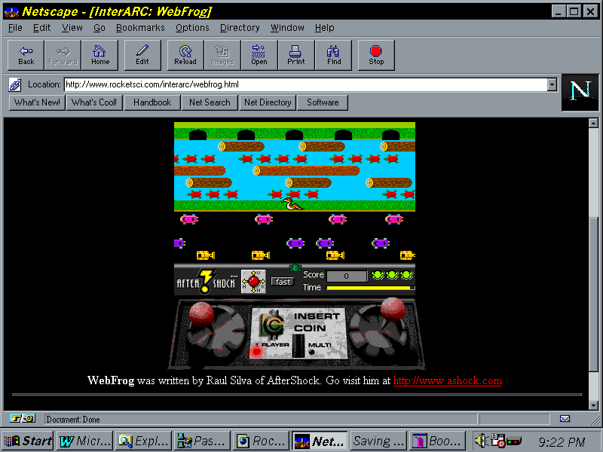603x452 pixels.
Task: Toggle the fast speed button
Action: [283, 282]
